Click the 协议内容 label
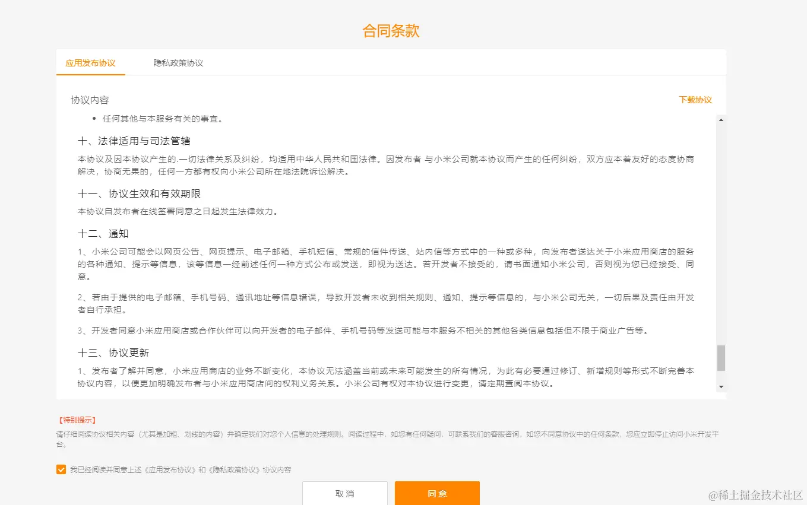 tap(90, 100)
